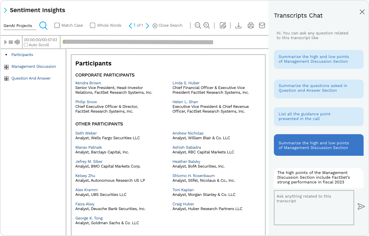Screen dimensions: 369x236
Task: Start the search with the magnifier icon
Action: tap(44, 25)
